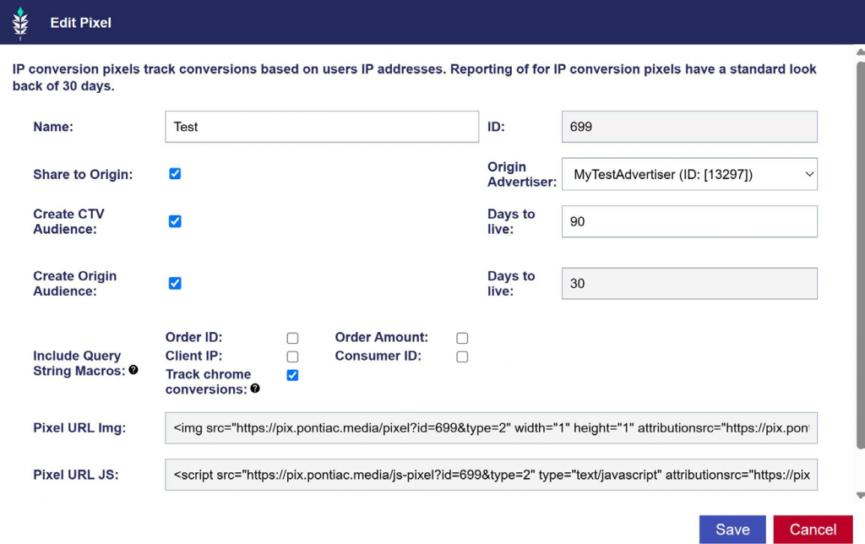865x544 pixels.
Task: Click the Pontiac wheat logo icon
Action: (20, 23)
